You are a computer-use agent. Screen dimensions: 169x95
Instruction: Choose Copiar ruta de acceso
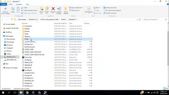[29, 11]
